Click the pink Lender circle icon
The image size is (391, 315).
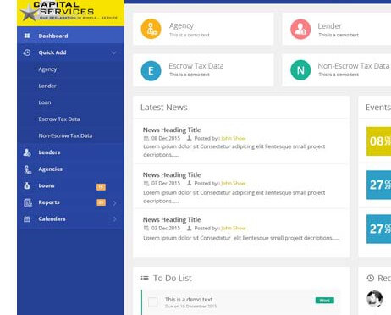click(x=300, y=29)
